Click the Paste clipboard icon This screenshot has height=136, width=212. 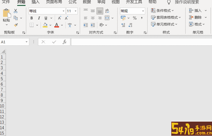(7, 13)
